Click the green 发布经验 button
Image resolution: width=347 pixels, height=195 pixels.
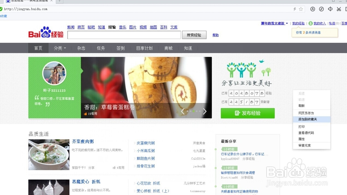pyautogui.click(x=248, y=113)
